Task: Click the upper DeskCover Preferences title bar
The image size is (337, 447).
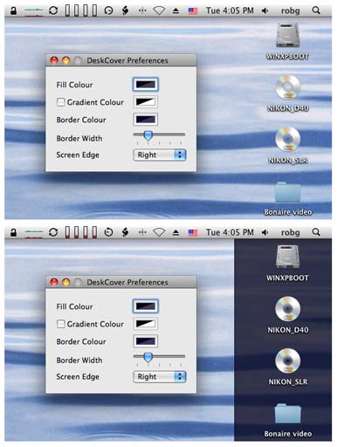Action: [121, 60]
